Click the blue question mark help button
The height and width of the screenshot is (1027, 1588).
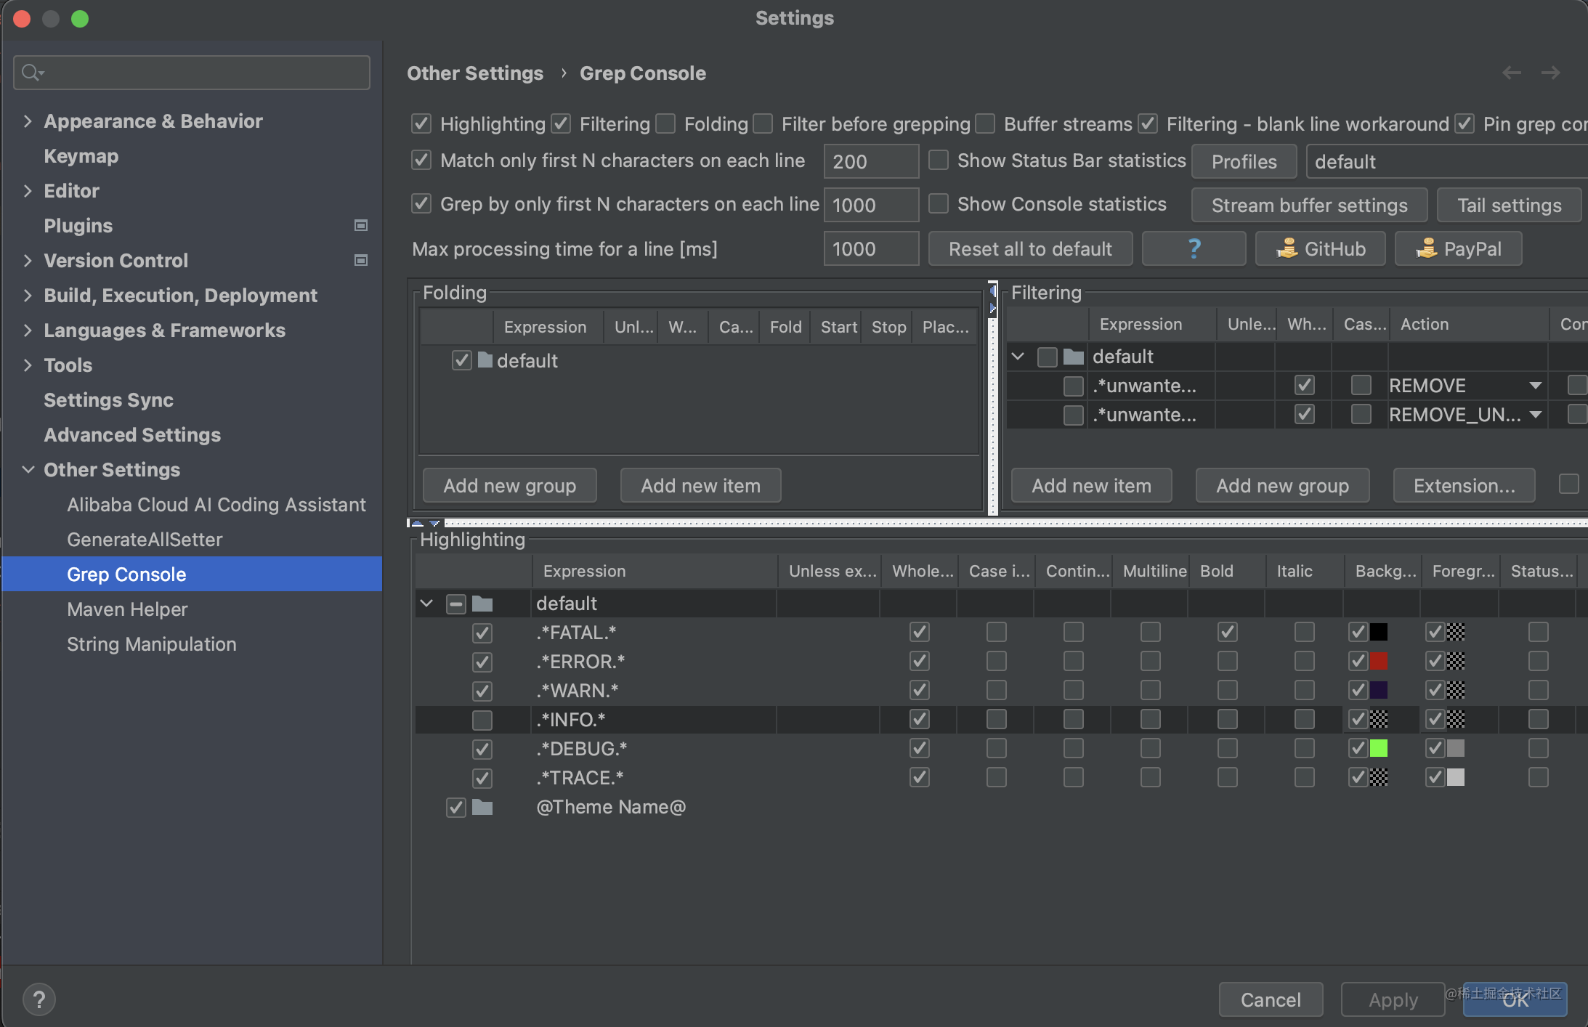click(1194, 249)
